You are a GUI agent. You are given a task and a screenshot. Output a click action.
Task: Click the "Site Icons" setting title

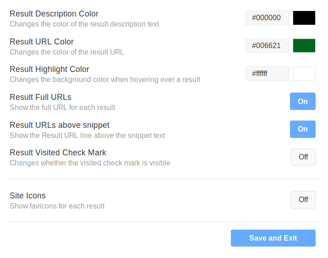point(27,196)
